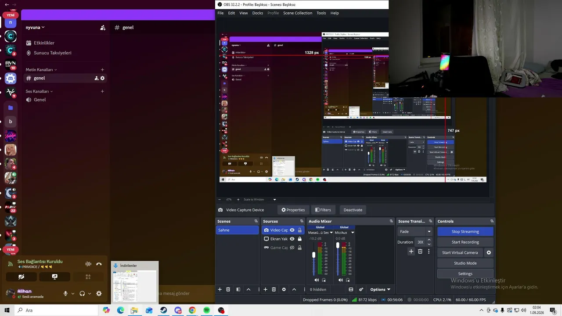
Task: Open advanced audio properties in Audio Mixer
Action: coord(361,289)
